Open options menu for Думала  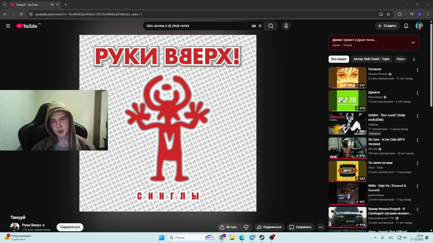(x=417, y=93)
